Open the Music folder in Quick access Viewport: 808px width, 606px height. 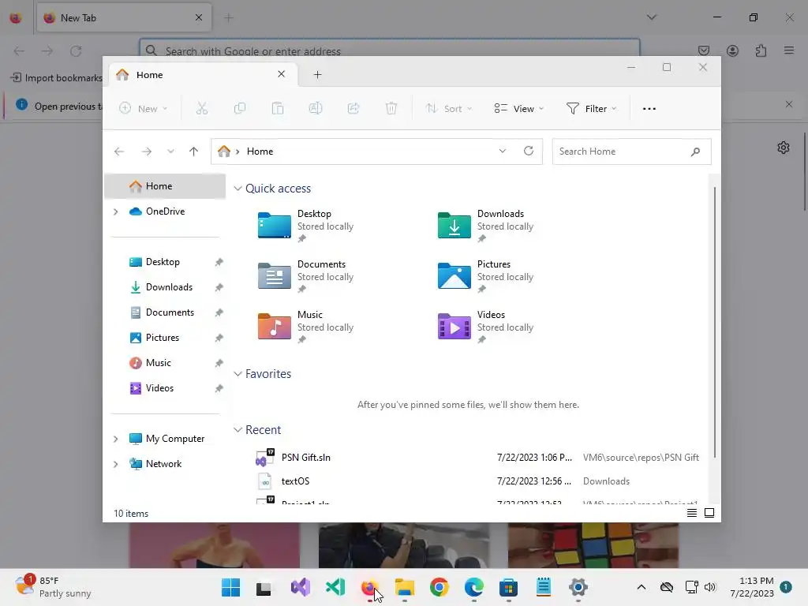pyautogui.click(x=307, y=327)
